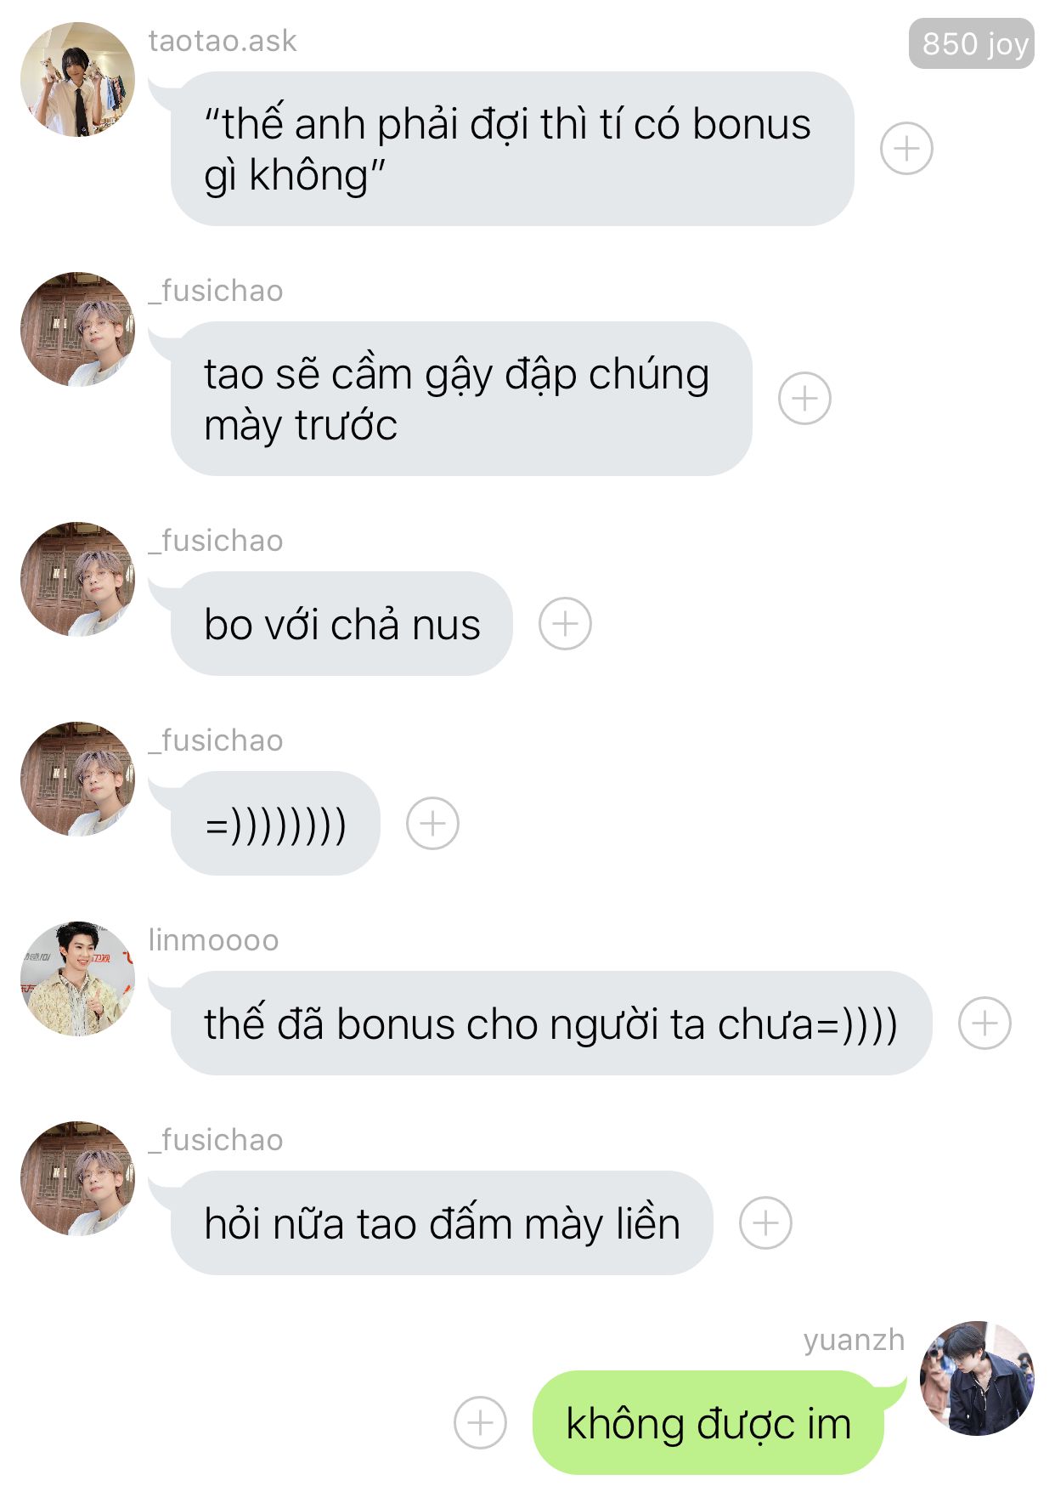The image size is (1055, 1503).
Task: Tap the plus icon beside the "=)))))))" message
Action: pyautogui.click(x=432, y=824)
